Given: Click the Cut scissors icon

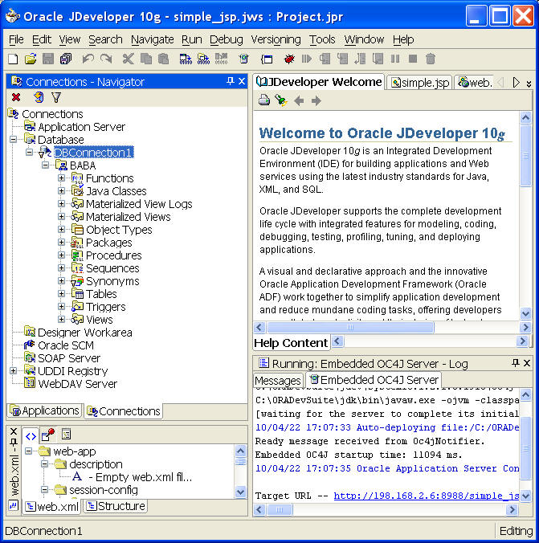Looking at the screenshot, I should pyautogui.click(x=128, y=59).
